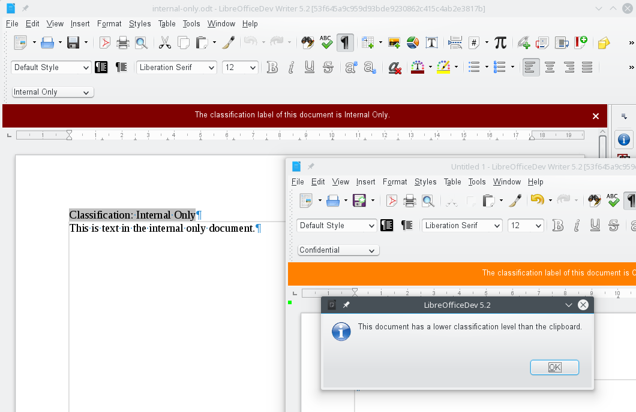Toggle Align Left in internal-only window
This screenshot has height=412, width=636.
[530, 67]
